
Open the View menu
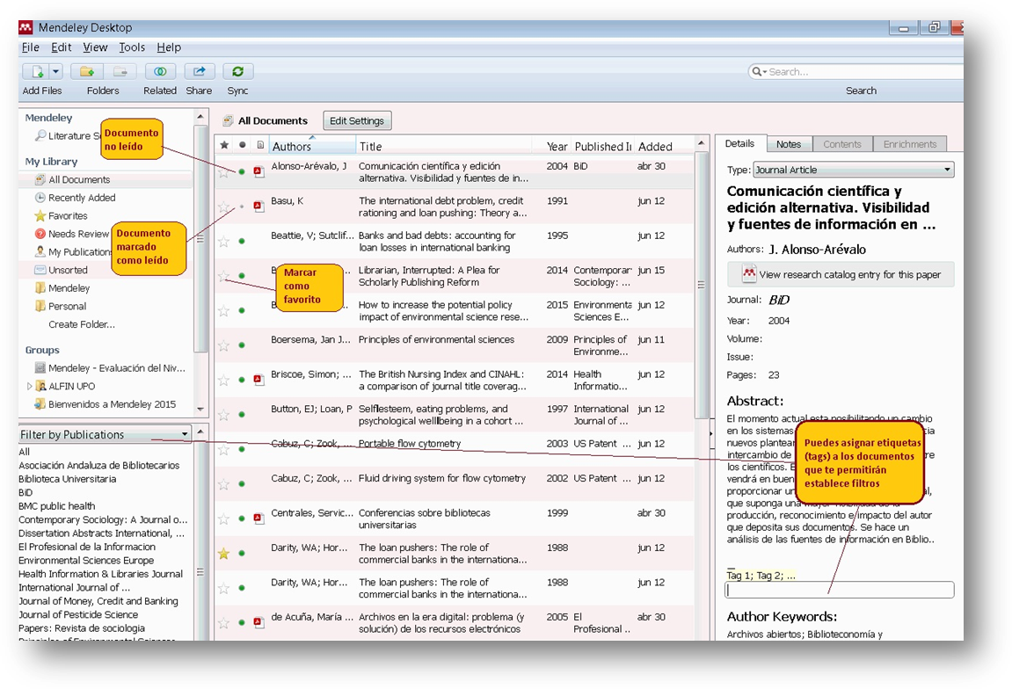pos(95,47)
